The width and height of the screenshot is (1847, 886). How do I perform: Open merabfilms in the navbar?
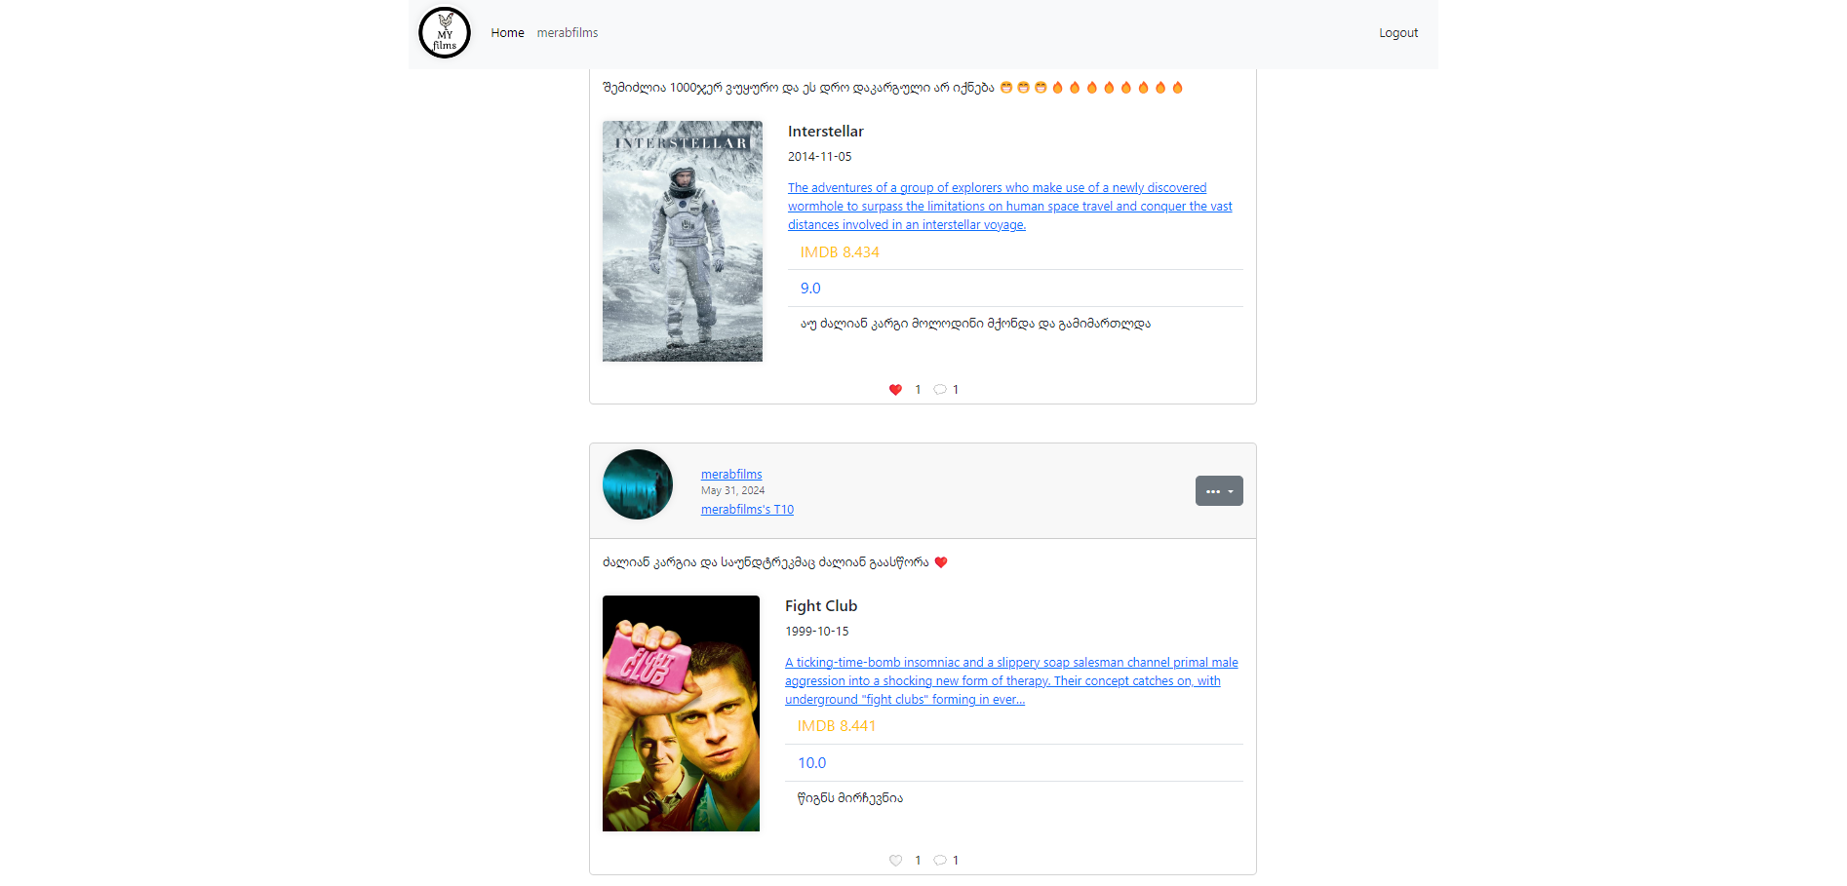[x=568, y=33]
